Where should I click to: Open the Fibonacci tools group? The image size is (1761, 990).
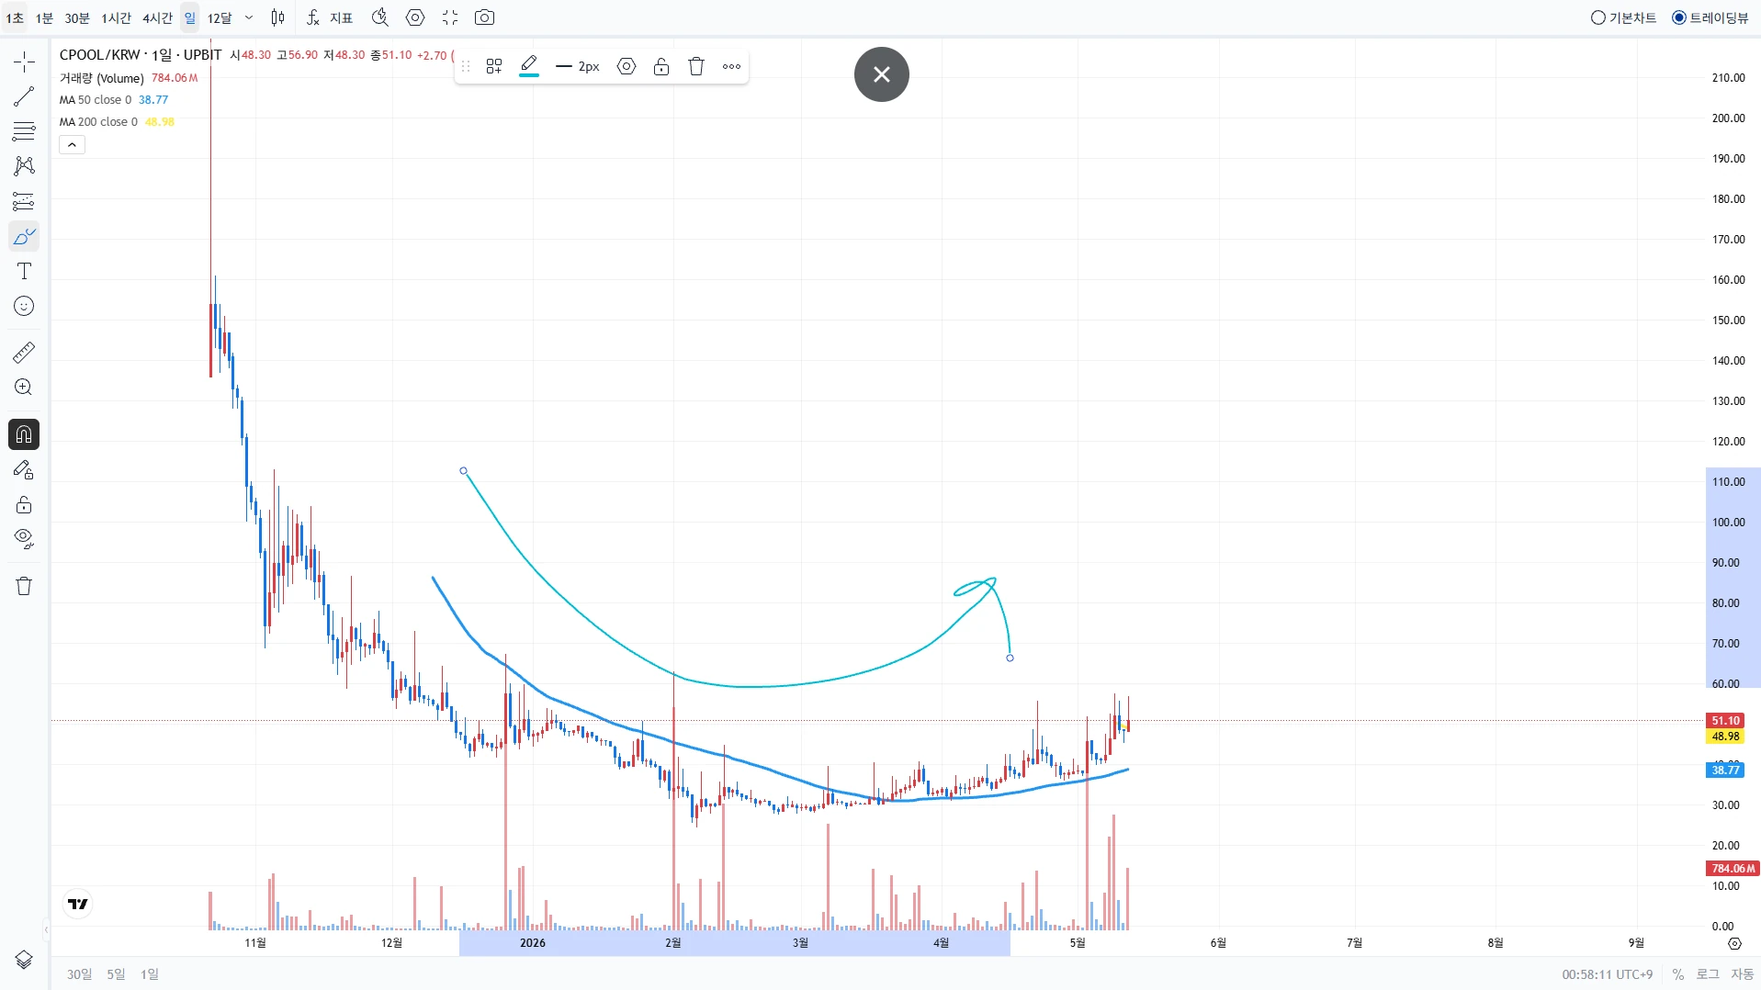[24, 131]
